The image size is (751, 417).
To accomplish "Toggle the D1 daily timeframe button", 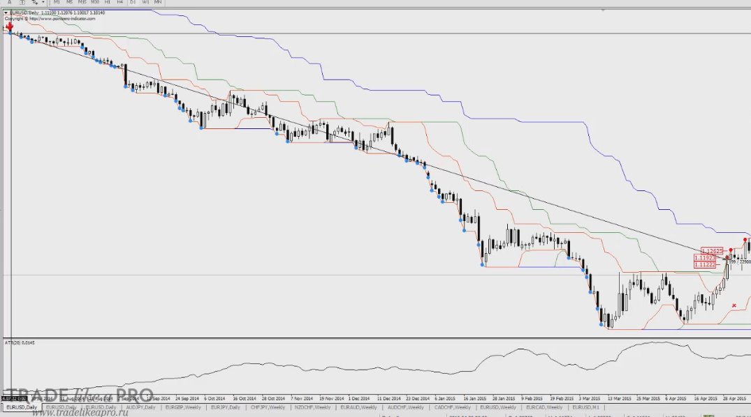I will tap(133, 2).
